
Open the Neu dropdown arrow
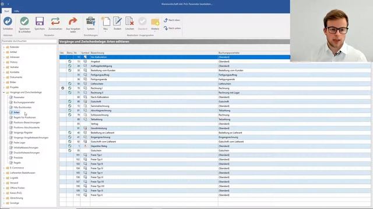point(105,31)
